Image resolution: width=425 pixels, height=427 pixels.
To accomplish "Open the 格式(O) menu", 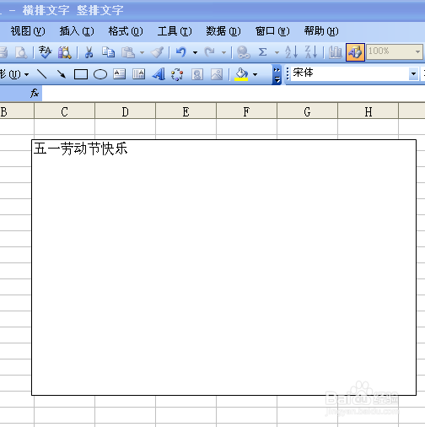I will click(x=126, y=31).
